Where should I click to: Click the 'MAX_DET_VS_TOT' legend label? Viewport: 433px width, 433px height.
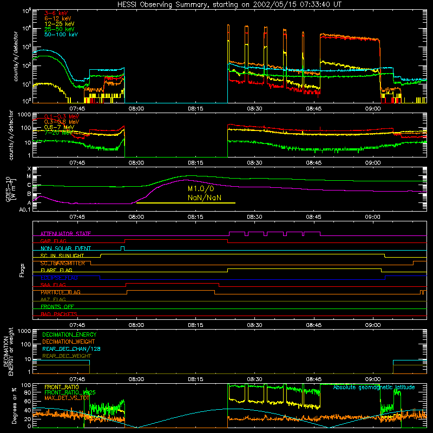pos(67,398)
